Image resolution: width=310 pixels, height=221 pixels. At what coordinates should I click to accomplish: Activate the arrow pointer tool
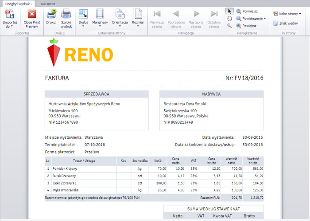click(229, 11)
